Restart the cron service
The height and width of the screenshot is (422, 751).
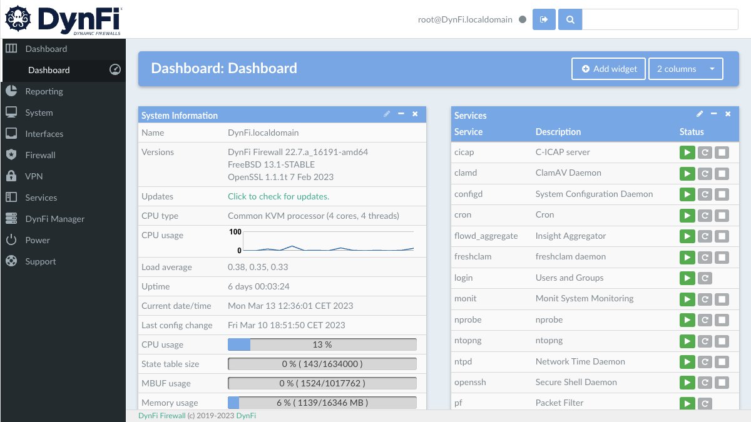[x=705, y=215]
